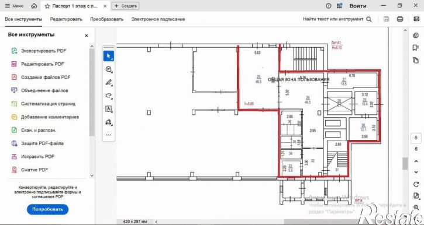Click the email envelope icon
Viewport: 424px width, 225px height.
pyautogui.click(x=416, y=19)
